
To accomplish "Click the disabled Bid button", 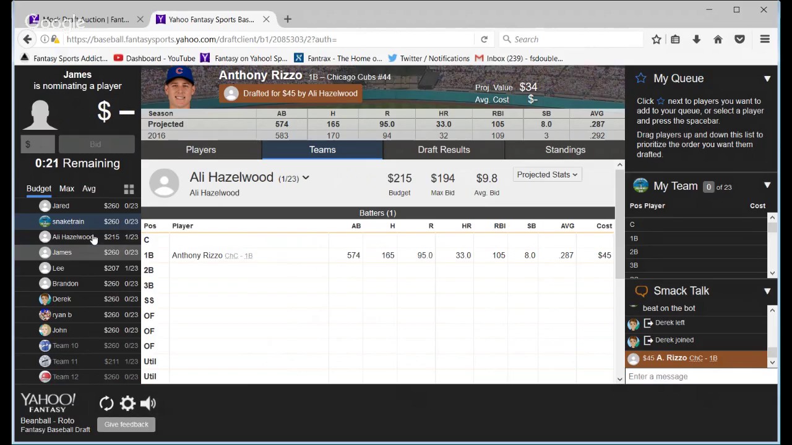I will pyautogui.click(x=95, y=144).
